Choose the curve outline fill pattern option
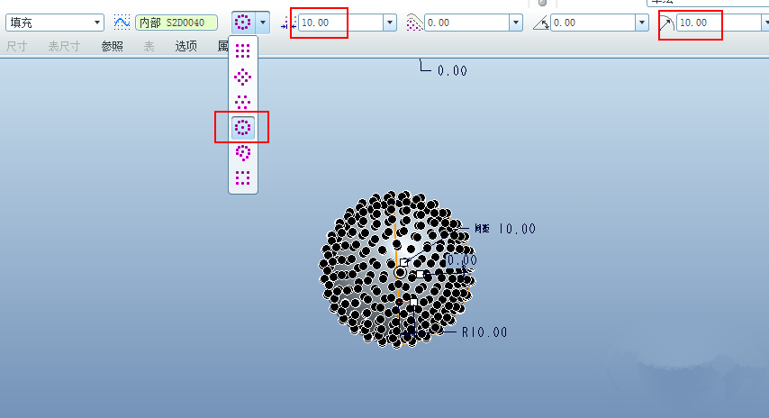The height and width of the screenshot is (418, 769). click(x=243, y=177)
